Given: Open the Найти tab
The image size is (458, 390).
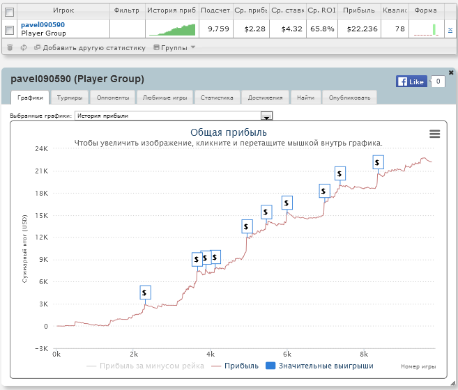Looking at the screenshot, I should 306,97.
